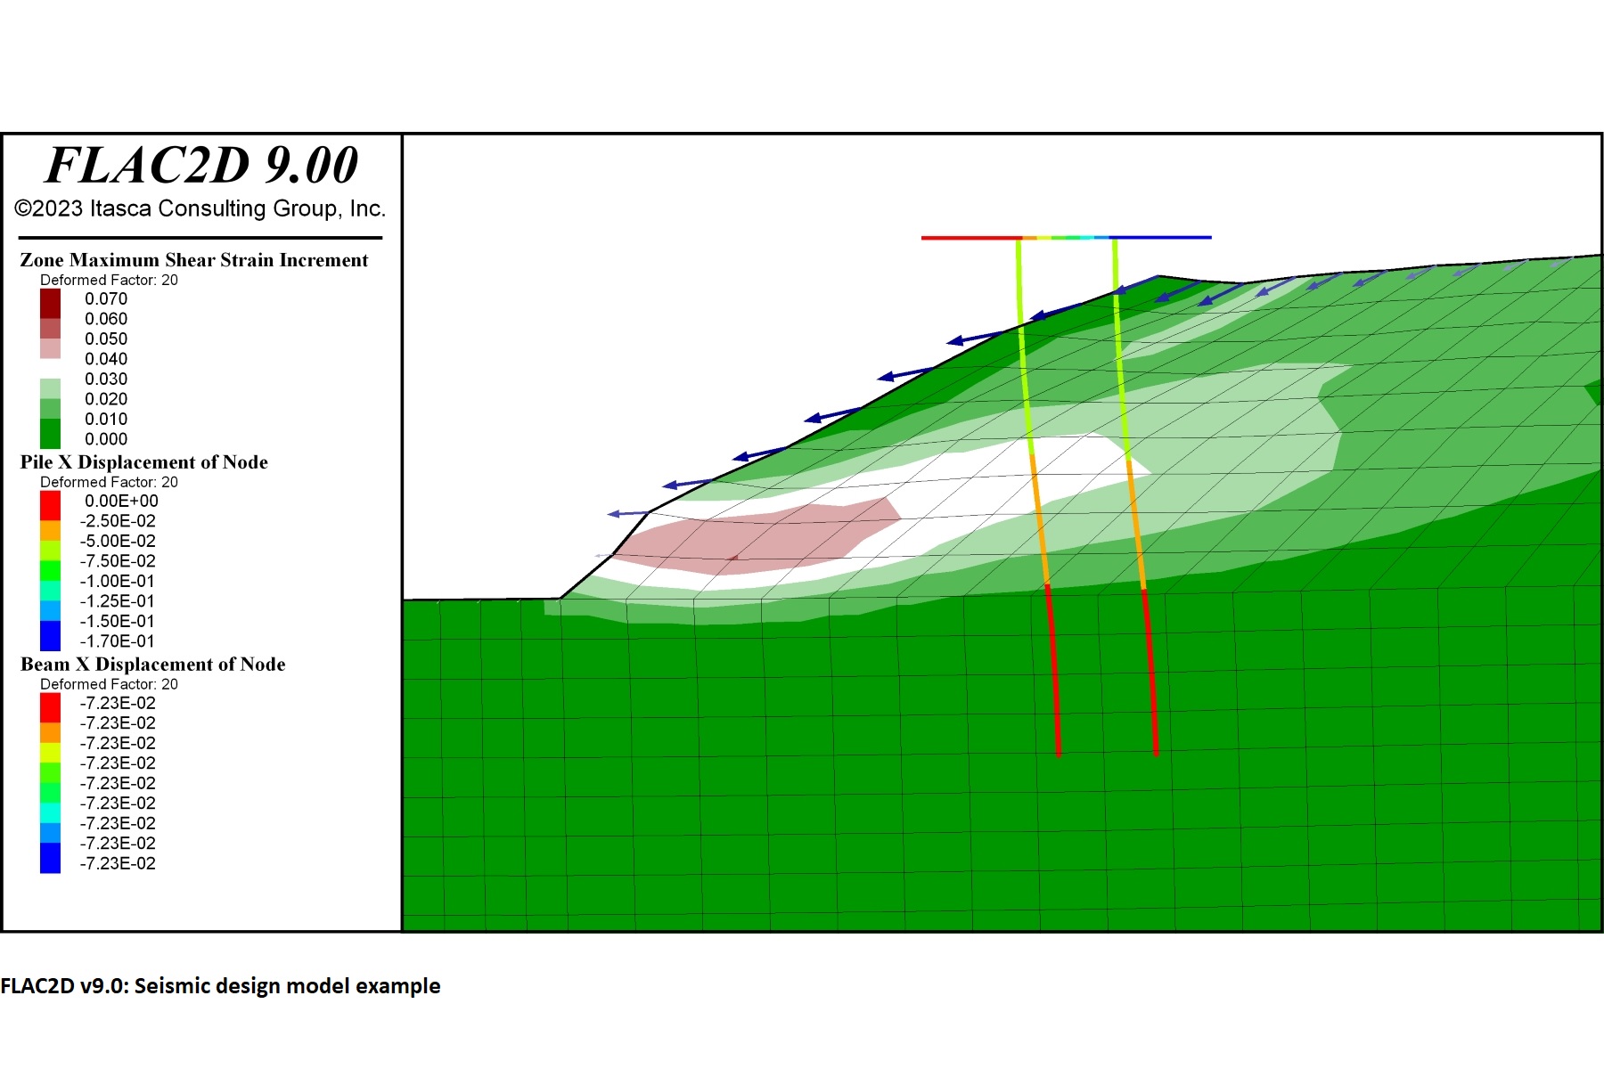Click the 0.010 shear strain legend value

[x=106, y=420]
